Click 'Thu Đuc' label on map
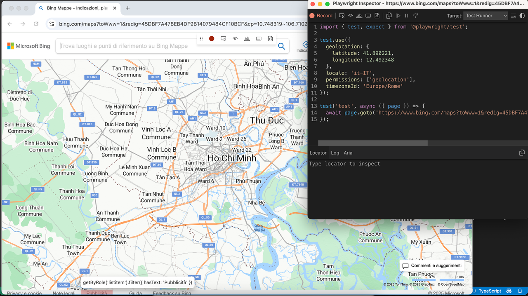Viewport: 528px width, 296px height. [267, 120]
